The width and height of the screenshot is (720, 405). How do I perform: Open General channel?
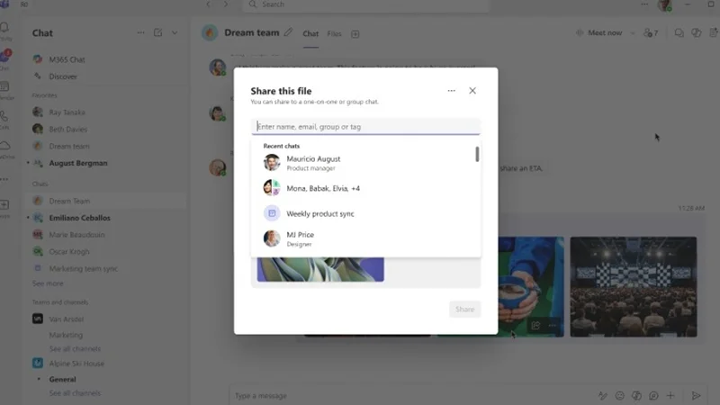pos(62,379)
